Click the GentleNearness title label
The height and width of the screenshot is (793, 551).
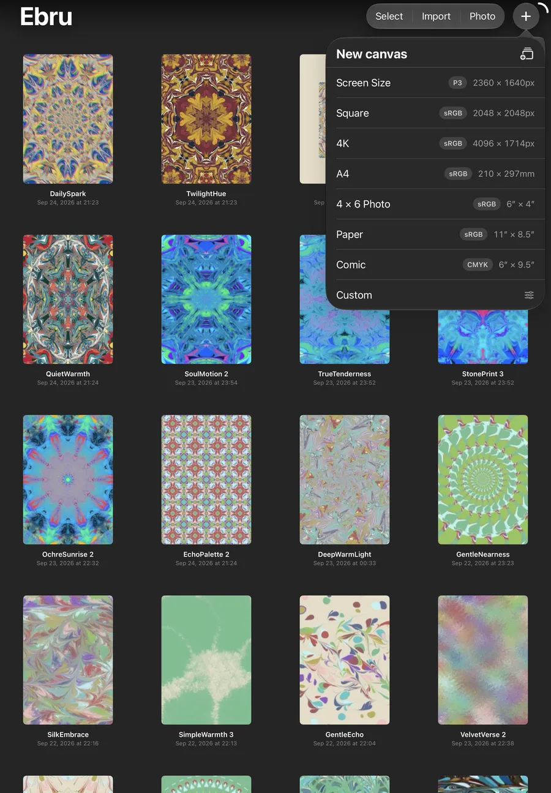tap(483, 554)
